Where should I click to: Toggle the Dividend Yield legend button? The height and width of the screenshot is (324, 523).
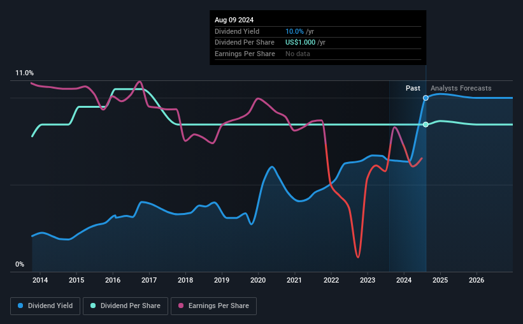[x=45, y=306]
